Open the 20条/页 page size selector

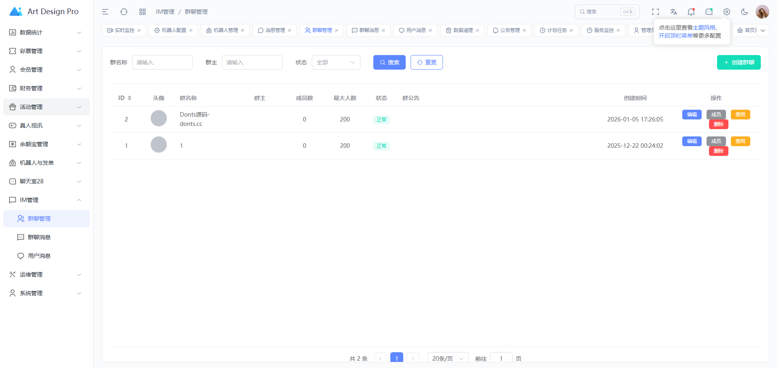pos(448,358)
